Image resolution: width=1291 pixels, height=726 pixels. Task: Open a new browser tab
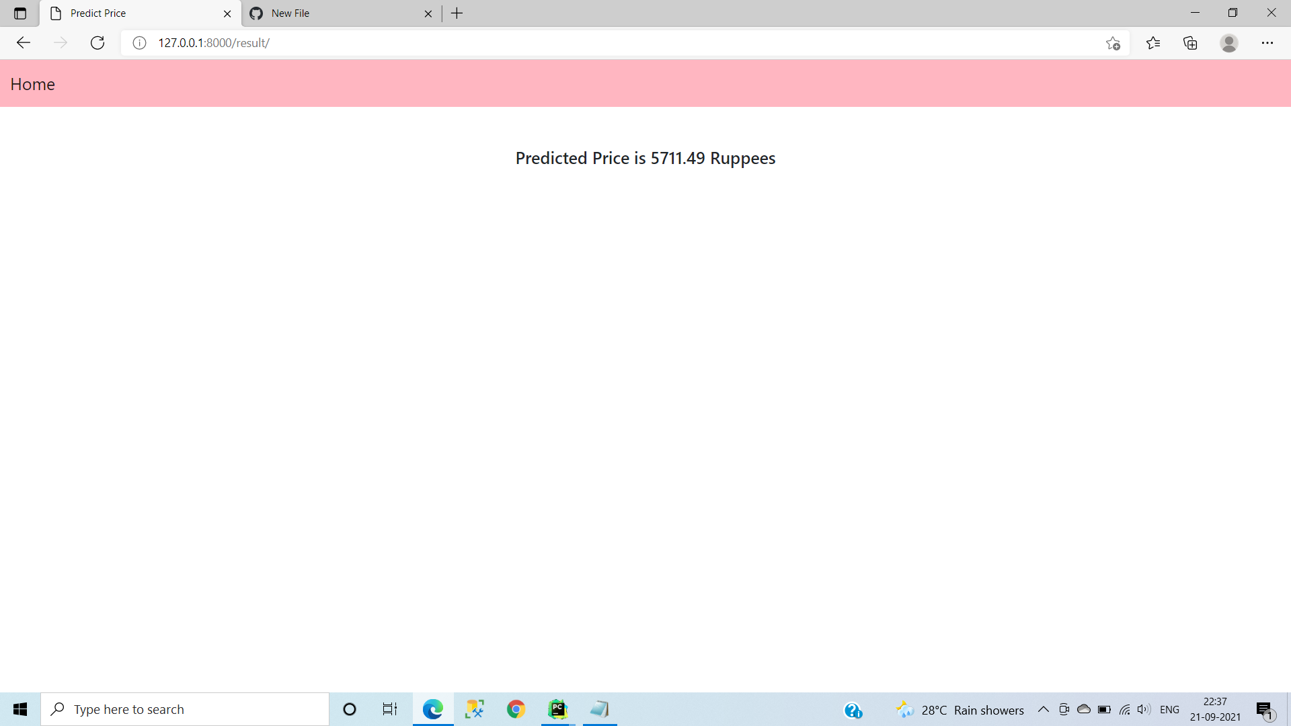(x=457, y=13)
